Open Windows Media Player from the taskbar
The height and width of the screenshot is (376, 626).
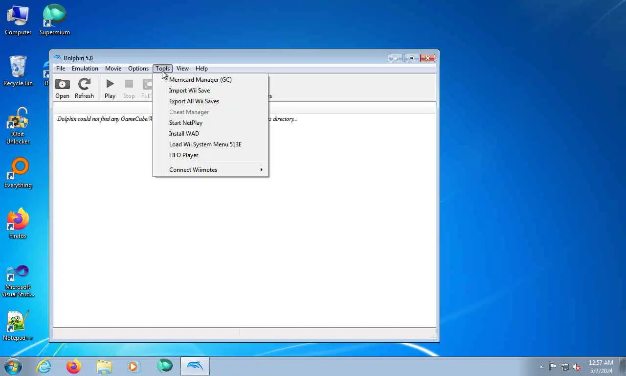click(x=134, y=366)
